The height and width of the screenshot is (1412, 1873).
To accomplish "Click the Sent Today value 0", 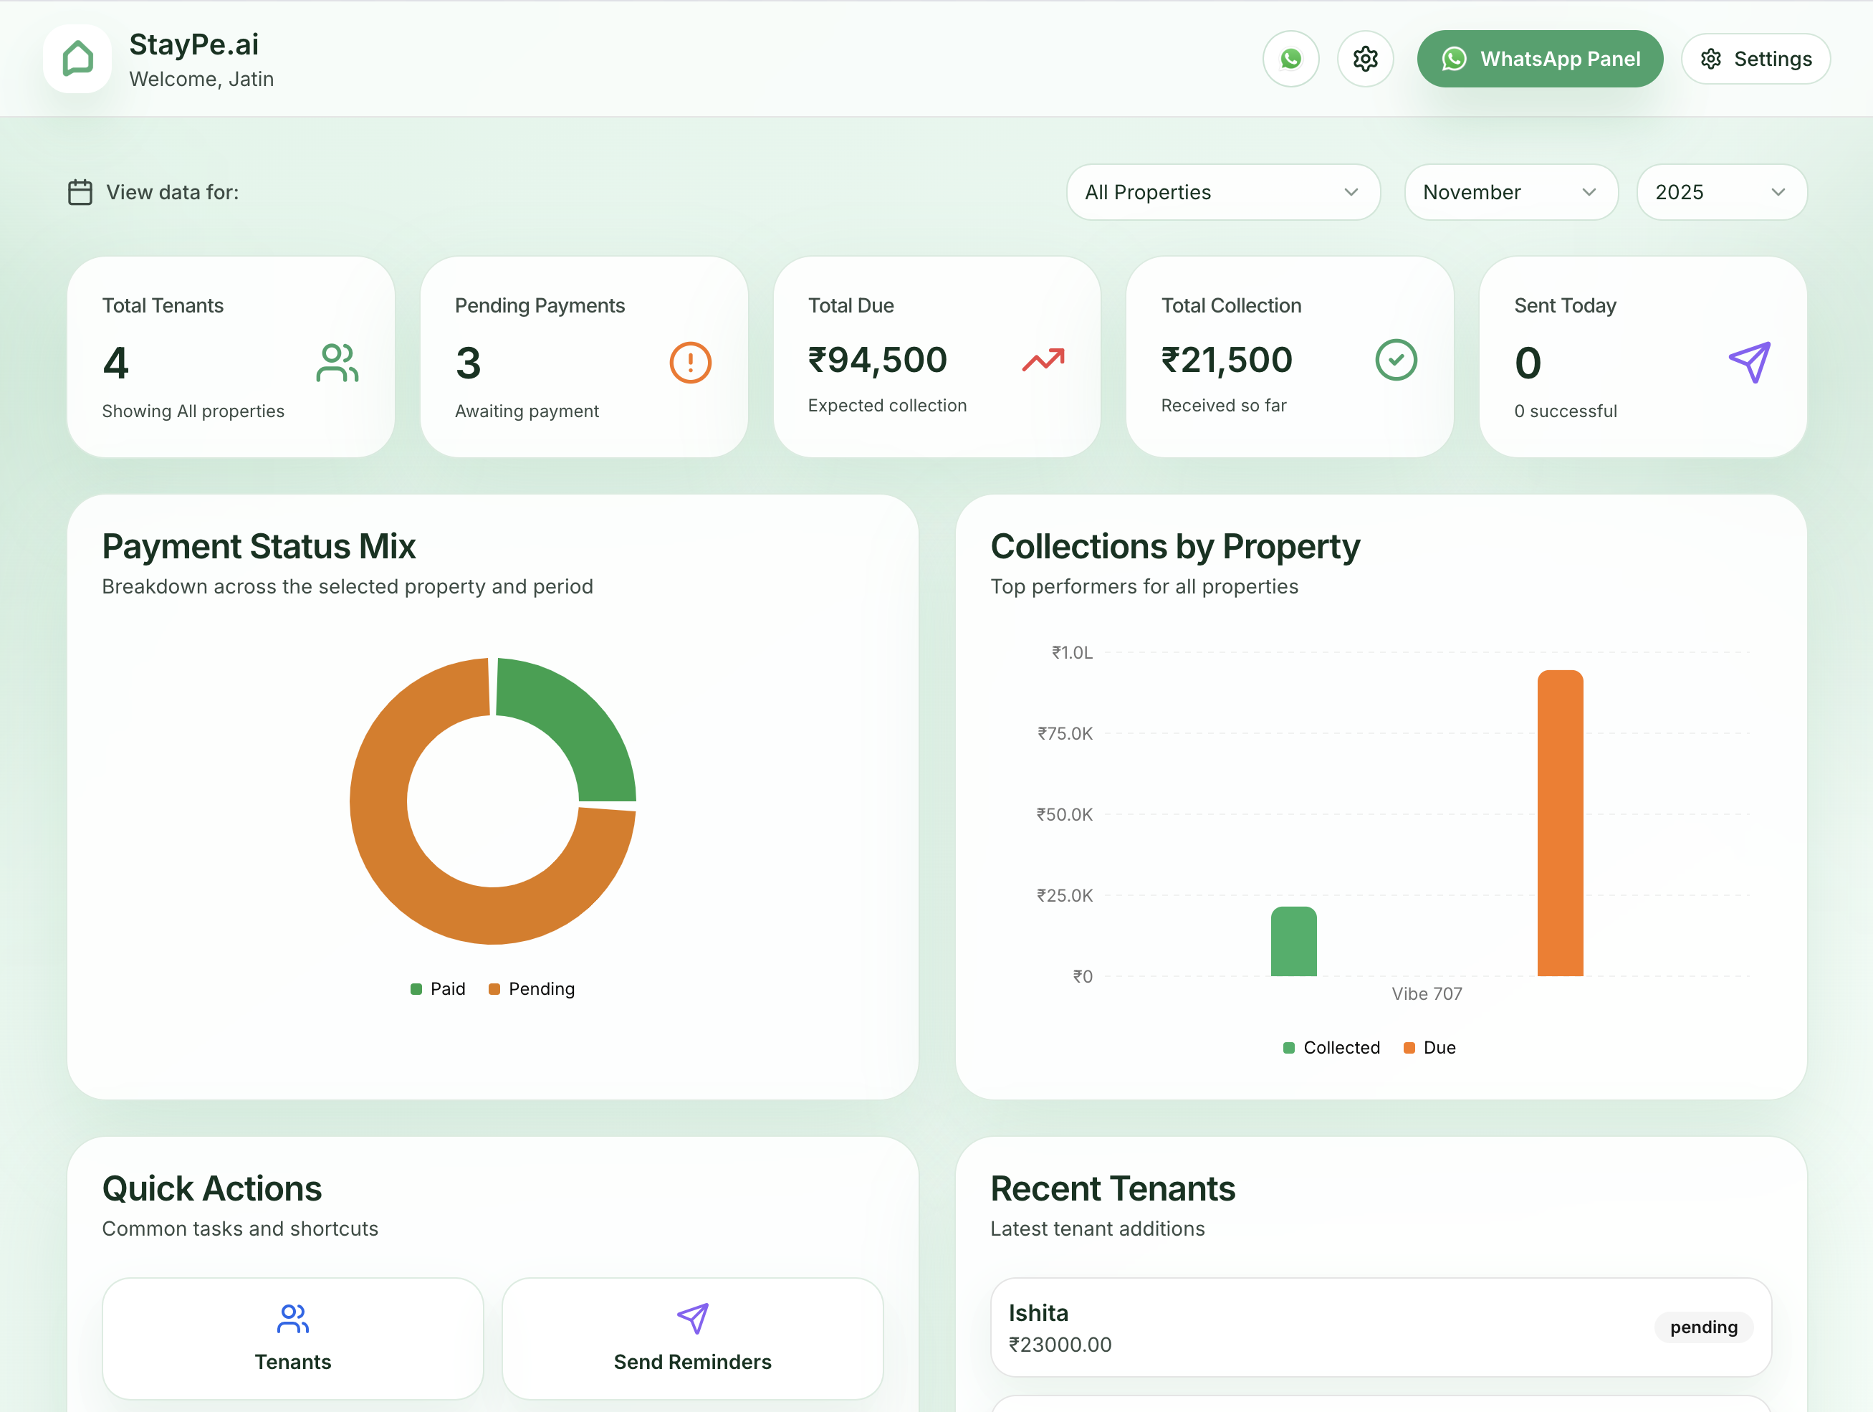I will tap(1528, 363).
